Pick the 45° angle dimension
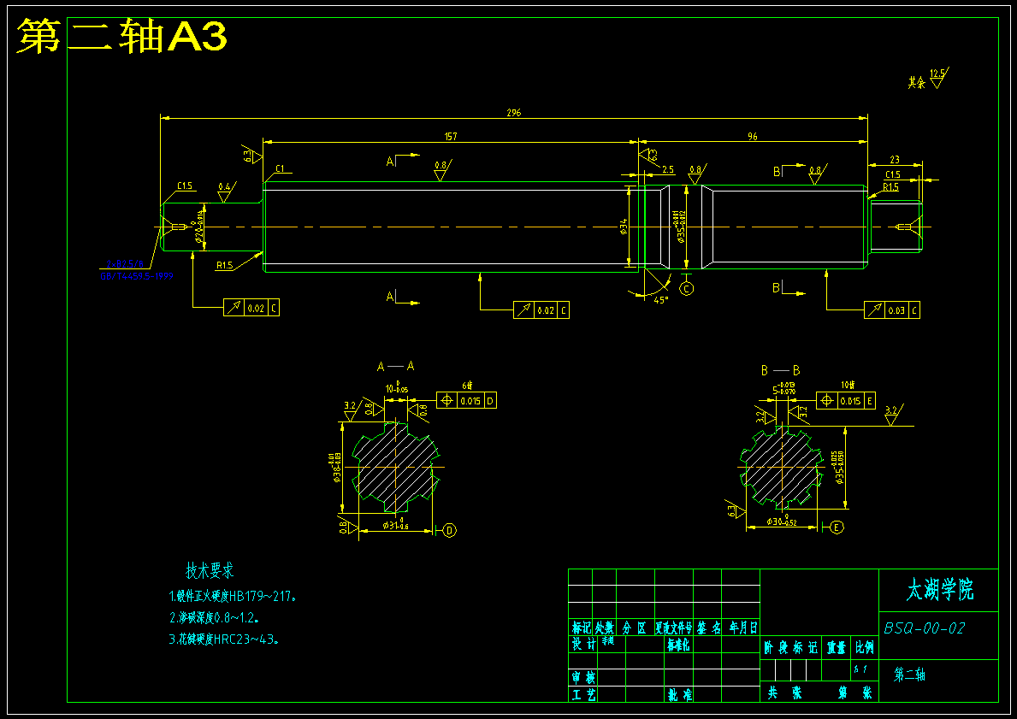The height and width of the screenshot is (719, 1017). point(661,300)
